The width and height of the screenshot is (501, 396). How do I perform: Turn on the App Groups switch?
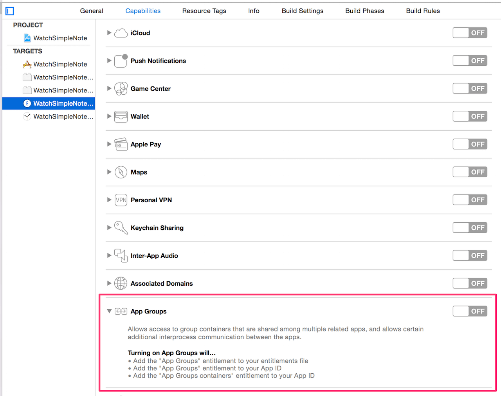(470, 311)
